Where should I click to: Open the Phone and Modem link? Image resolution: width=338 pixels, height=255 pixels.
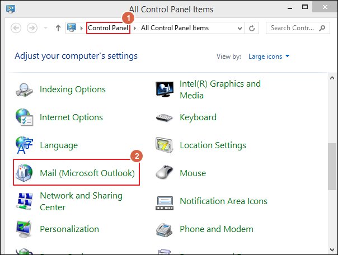coord(217,229)
